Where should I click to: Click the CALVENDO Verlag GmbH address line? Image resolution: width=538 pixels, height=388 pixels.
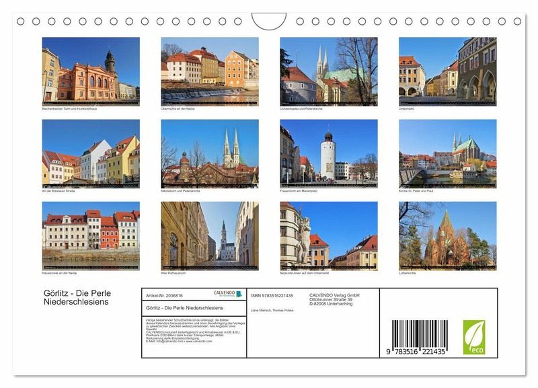334,295
